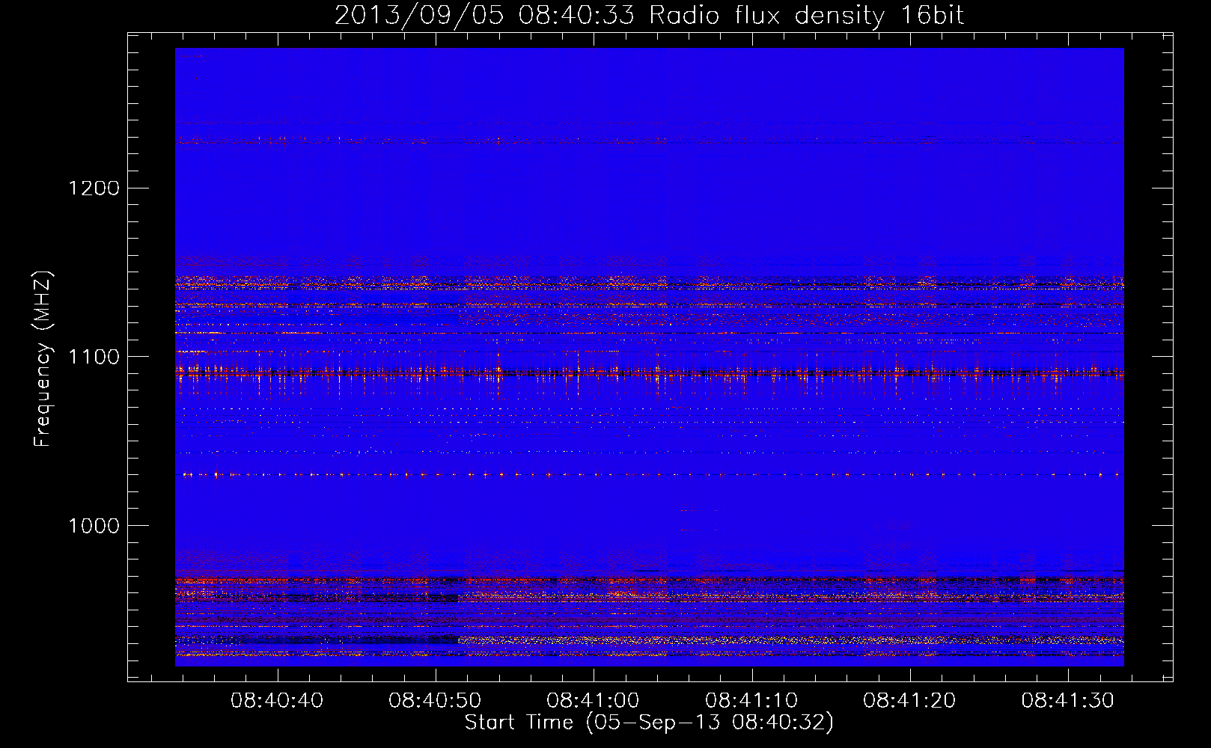
Task: Click the 08:41:30 time tick label
Action: [1068, 701]
